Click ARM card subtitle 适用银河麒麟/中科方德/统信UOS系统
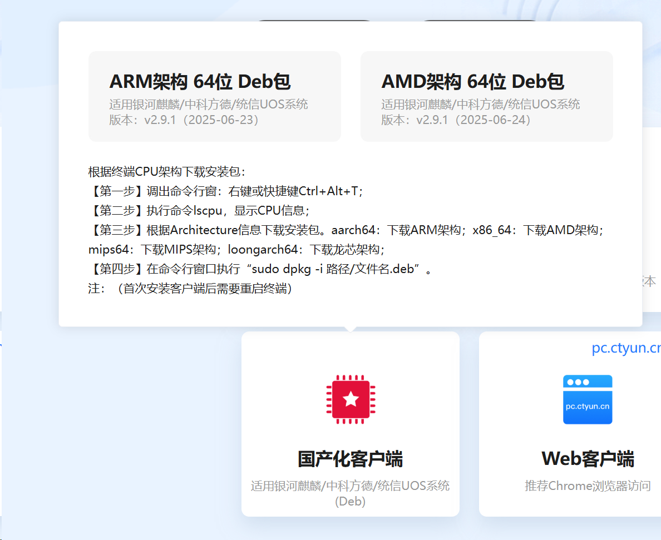The width and height of the screenshot is (661, 540). [209, 104]
